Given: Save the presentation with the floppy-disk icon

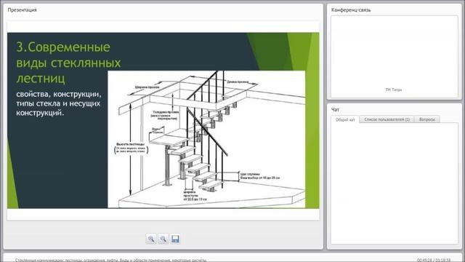Looking at the screenshot, I should pyautogui.click(x=175, y=239).
